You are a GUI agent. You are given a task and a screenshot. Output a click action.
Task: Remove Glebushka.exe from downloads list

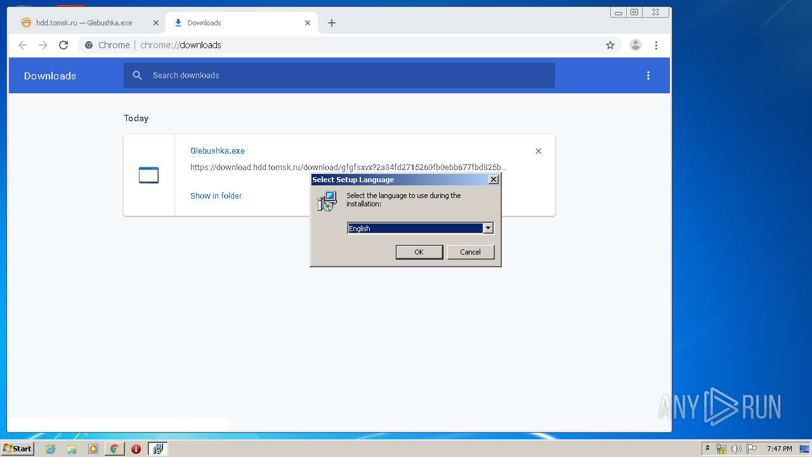[x=539, y=151]
